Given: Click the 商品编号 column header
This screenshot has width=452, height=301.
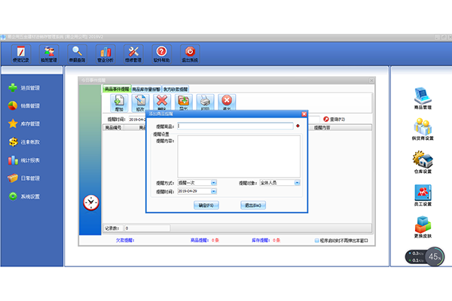Looking at the screenshot, I should pos(113,128).
